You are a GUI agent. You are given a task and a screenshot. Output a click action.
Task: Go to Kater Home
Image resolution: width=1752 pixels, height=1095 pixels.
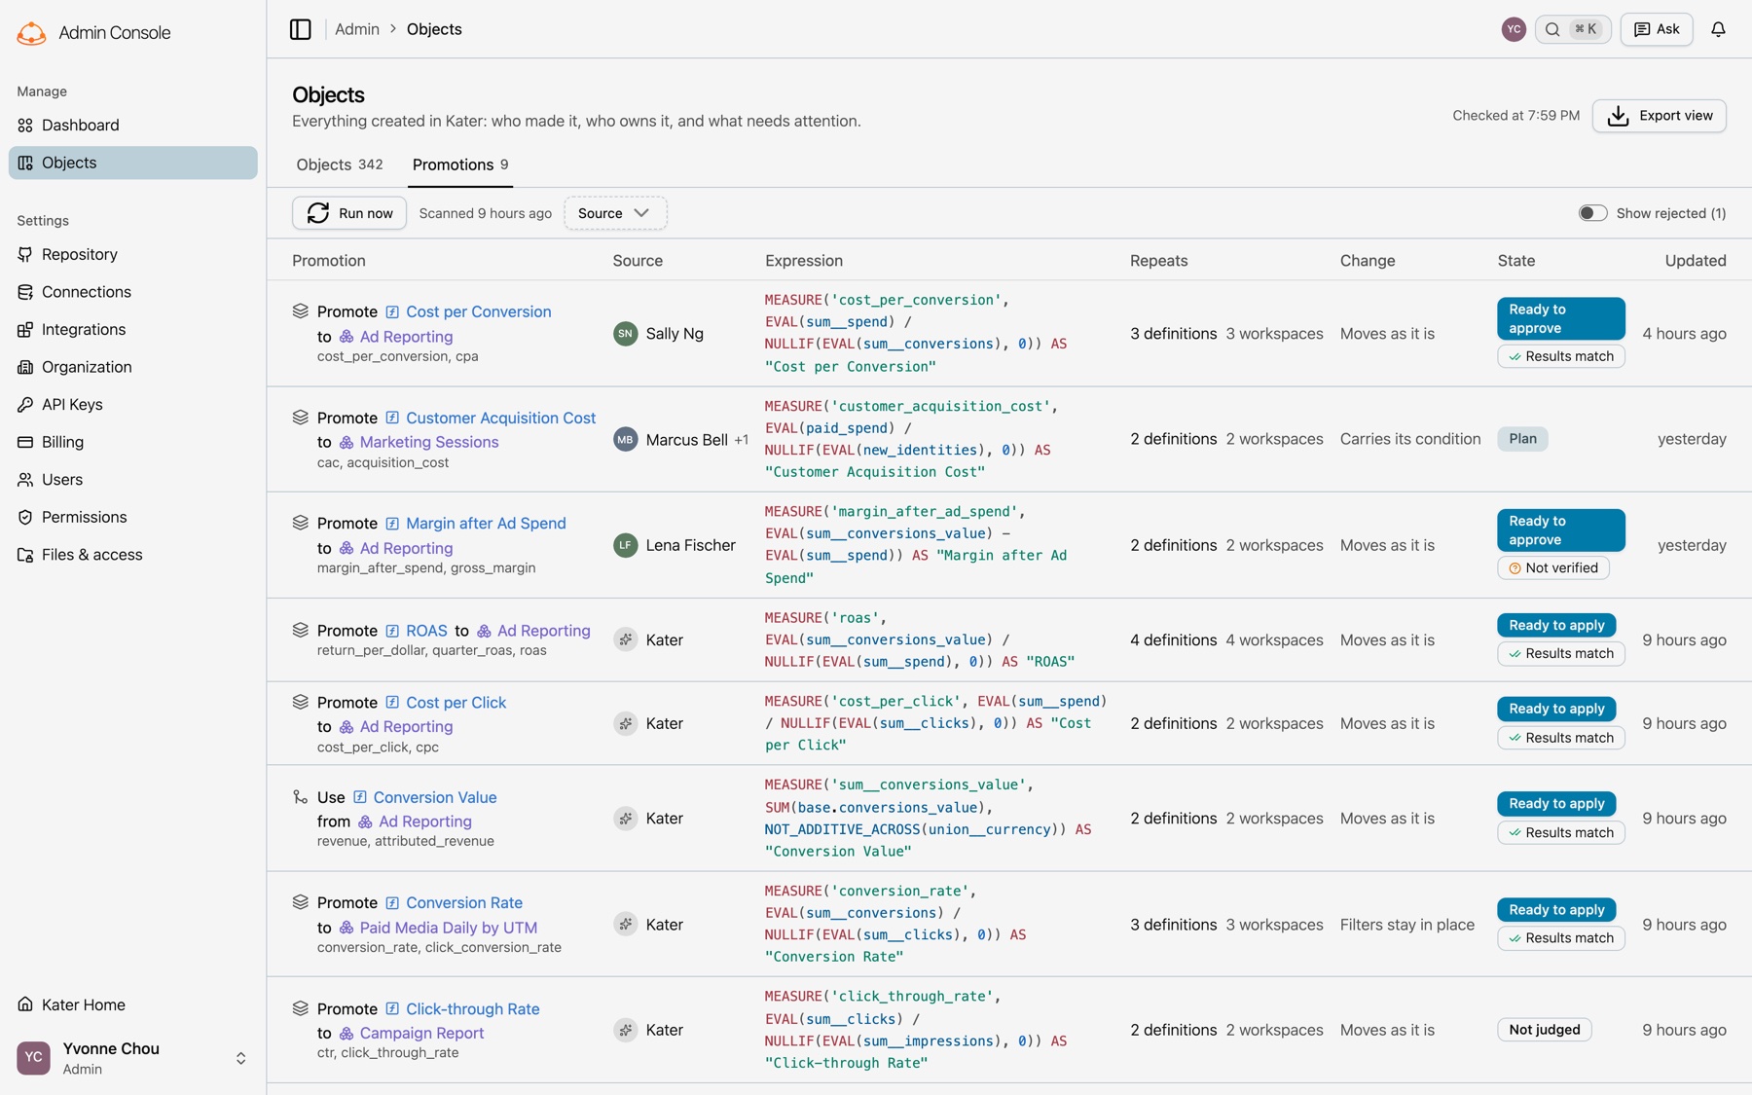pyautogui.click(x=132, y=1004)
